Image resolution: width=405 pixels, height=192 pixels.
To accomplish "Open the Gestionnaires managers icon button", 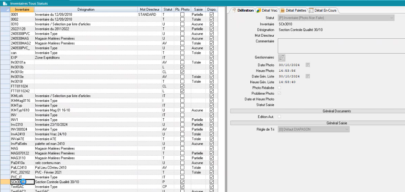I will pyautogui.click(x=281, y=58).
